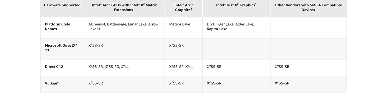Screen dimensions: 387x99
Task: Click the footnote 1 superscript on Iris Xe Graphics
Action: click(256, 4)
